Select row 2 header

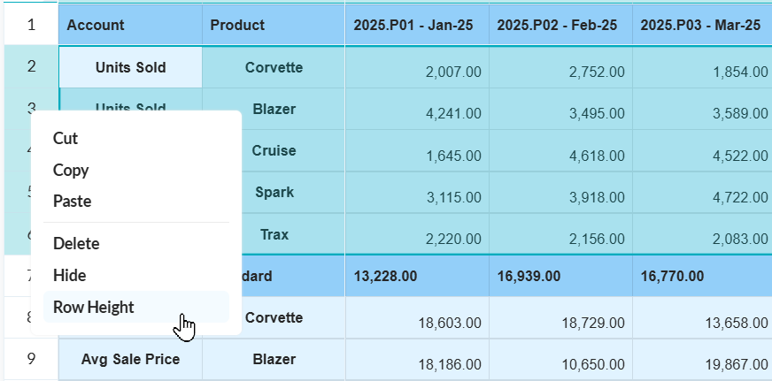[x=31, y=67]
